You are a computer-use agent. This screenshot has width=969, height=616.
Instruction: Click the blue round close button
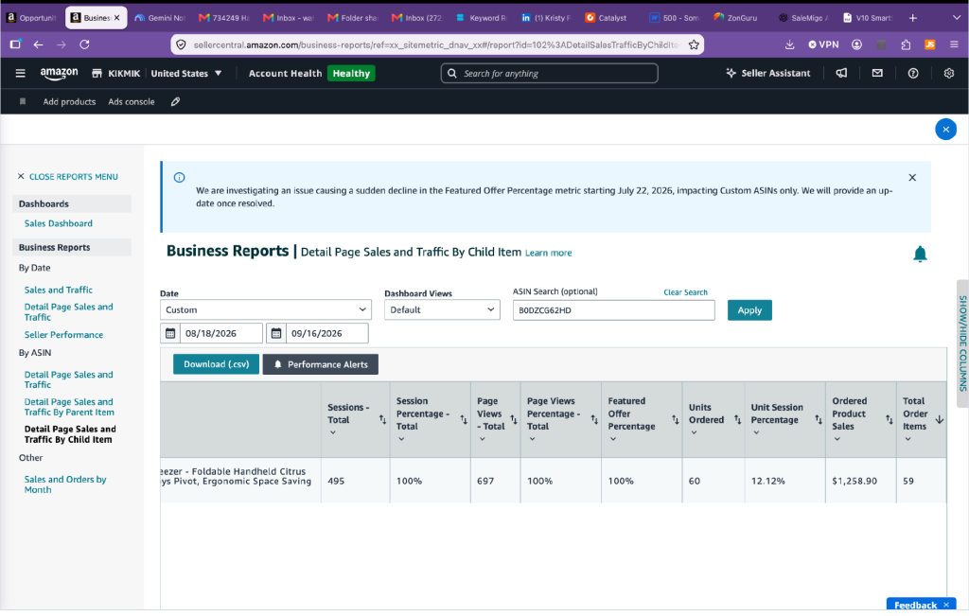coord(945,129)
